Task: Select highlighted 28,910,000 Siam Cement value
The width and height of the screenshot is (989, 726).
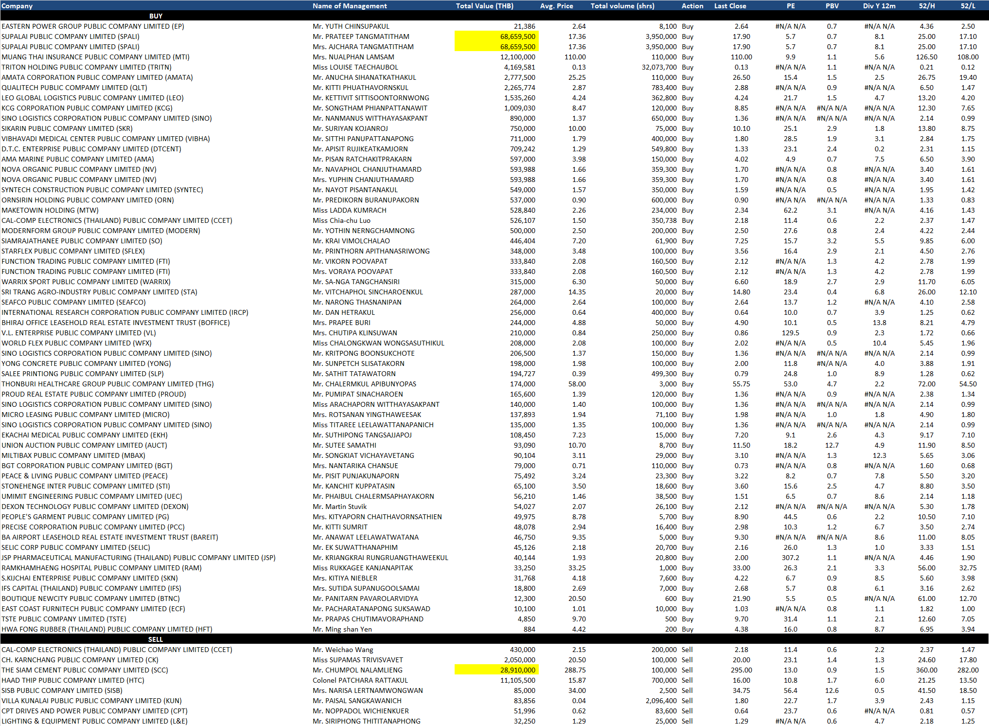Action: coord(496,670)
